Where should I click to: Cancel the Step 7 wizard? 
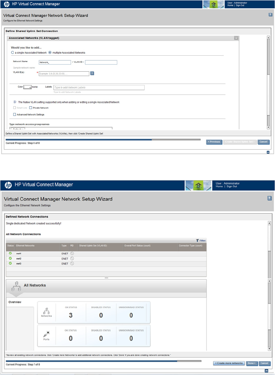point(265,363)
